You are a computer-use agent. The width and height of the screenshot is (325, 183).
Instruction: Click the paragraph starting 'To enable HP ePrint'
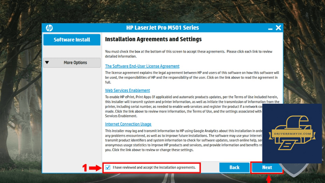tap(192, 106)
